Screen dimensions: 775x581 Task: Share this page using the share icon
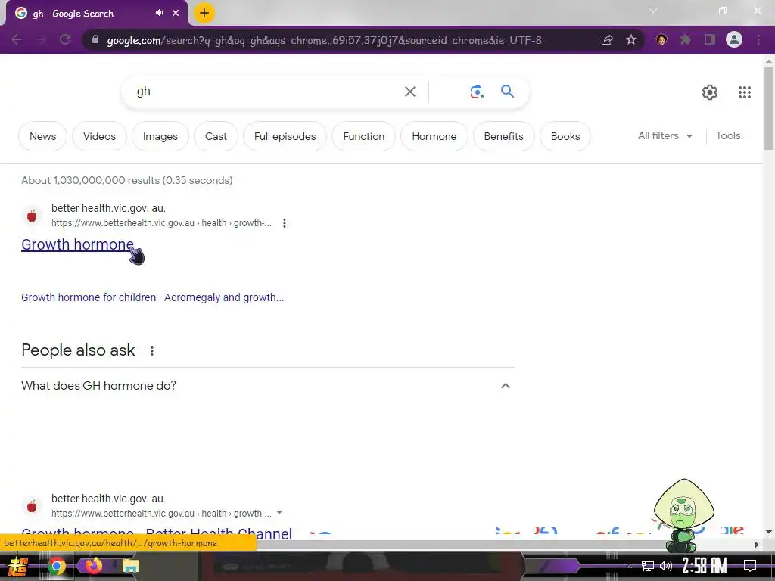[x=607, y=40]
